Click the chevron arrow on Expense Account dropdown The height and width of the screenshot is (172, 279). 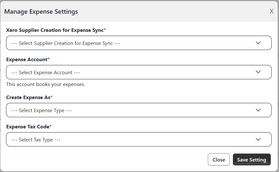[258, 72]
